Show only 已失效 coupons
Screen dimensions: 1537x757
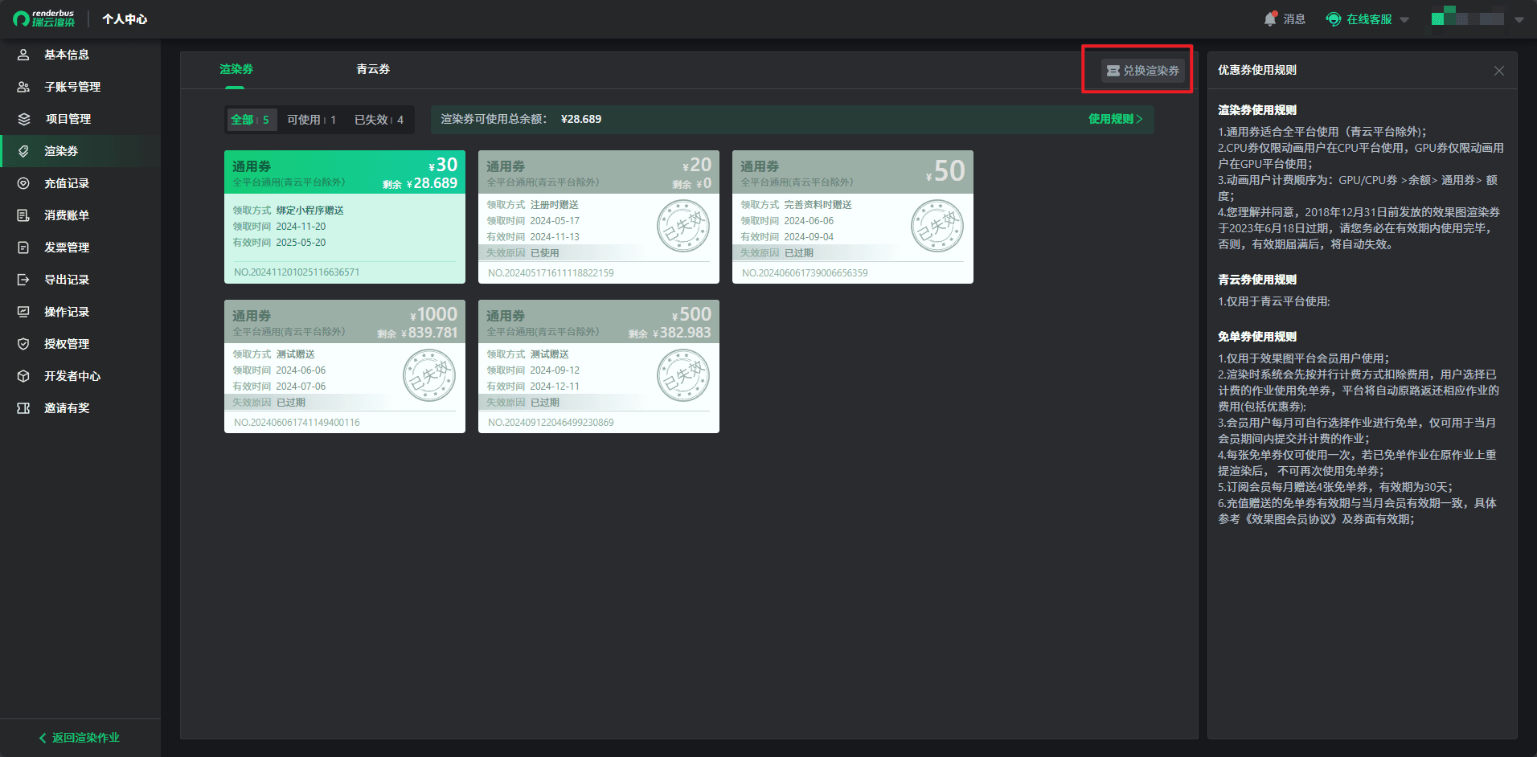click(379, 120)
